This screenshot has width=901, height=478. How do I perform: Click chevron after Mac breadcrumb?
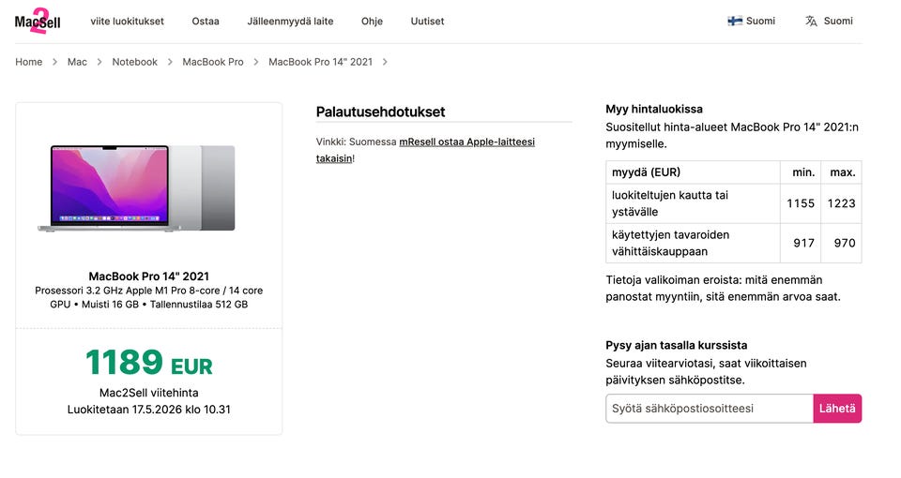pos(99,62)
